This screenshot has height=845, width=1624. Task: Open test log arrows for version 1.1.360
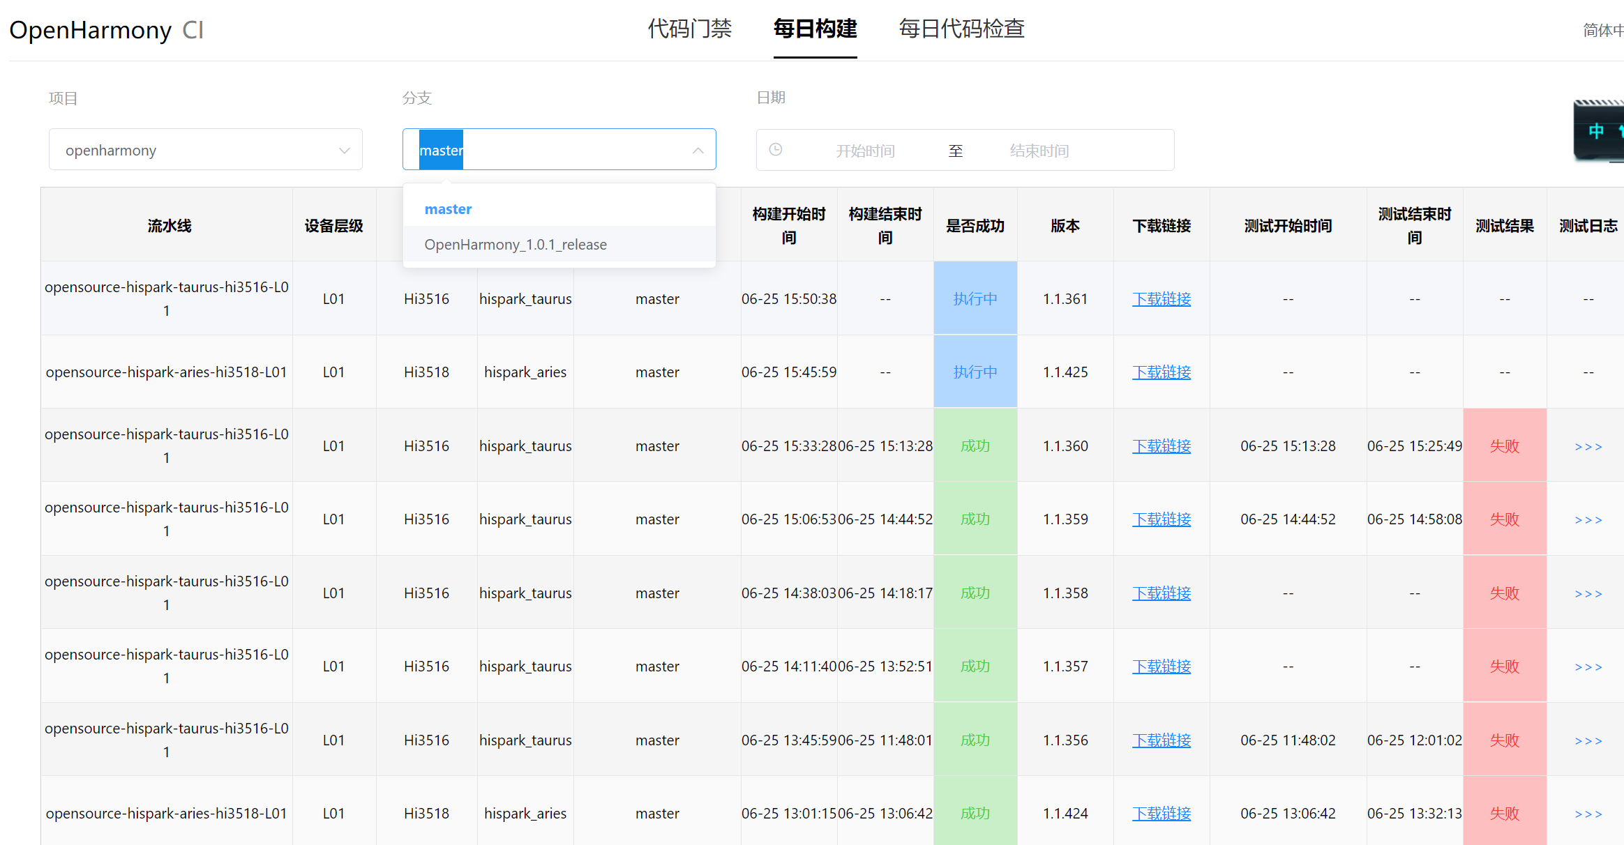coord(1588,446)
